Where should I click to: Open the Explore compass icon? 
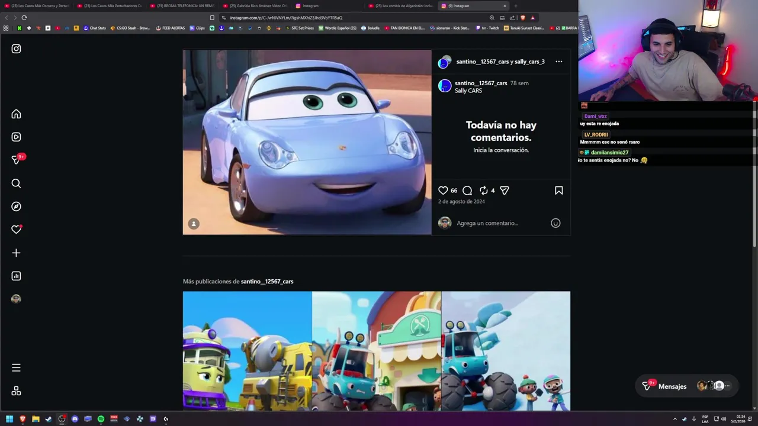click(x=16, y=206)
